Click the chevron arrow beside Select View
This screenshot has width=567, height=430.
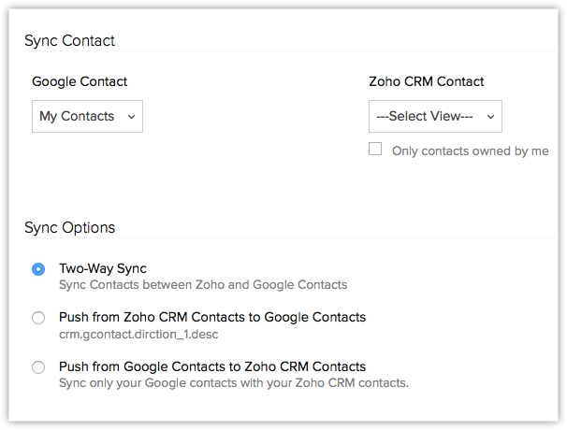coord(490,117)
